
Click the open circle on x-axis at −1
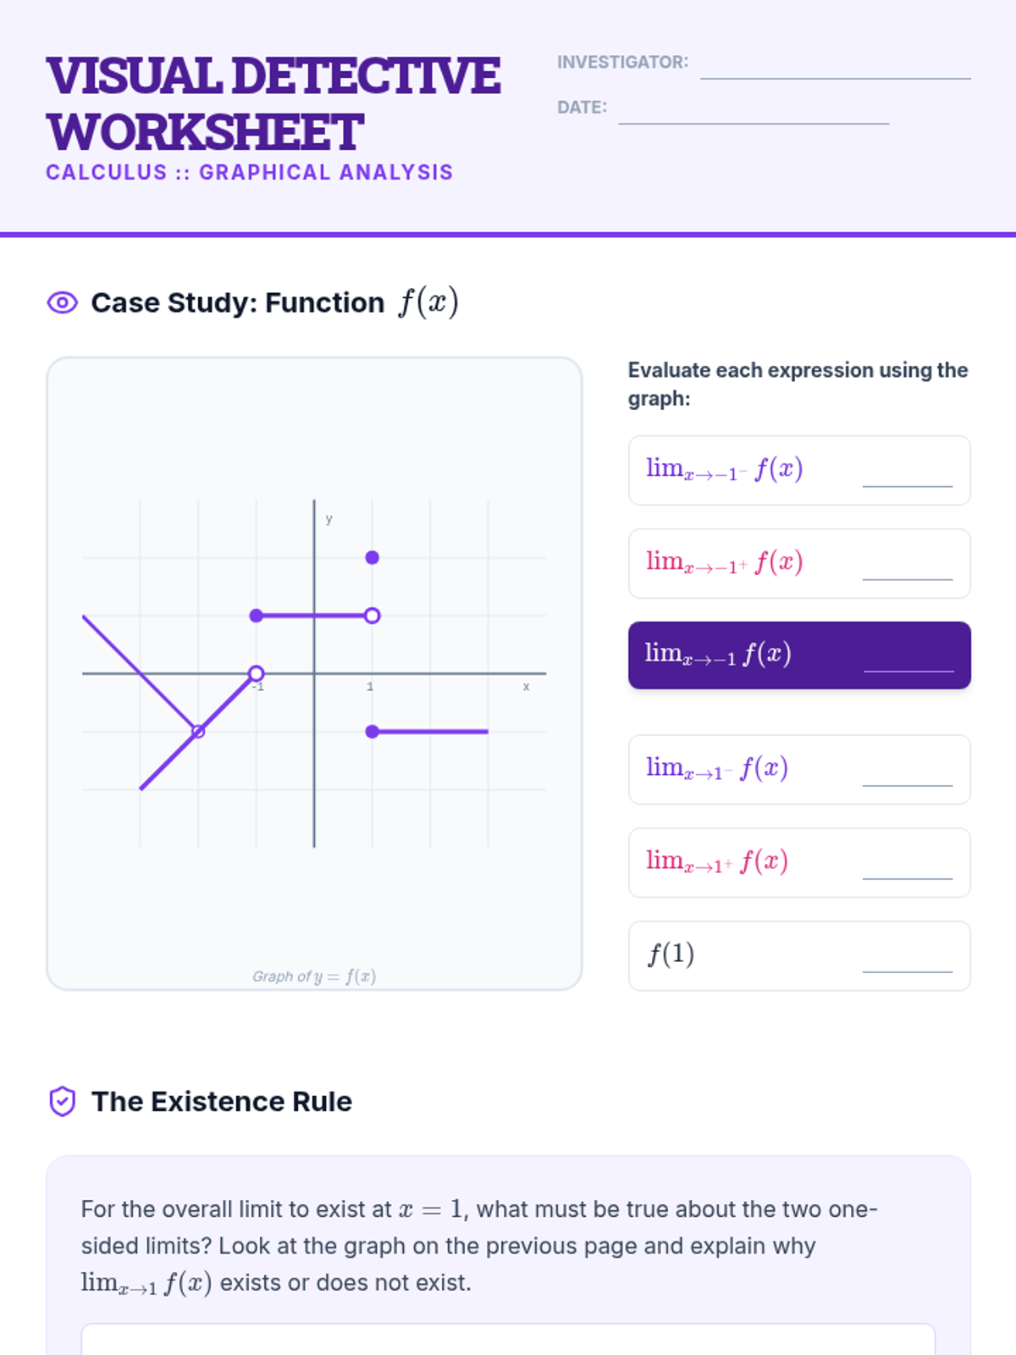257,673
